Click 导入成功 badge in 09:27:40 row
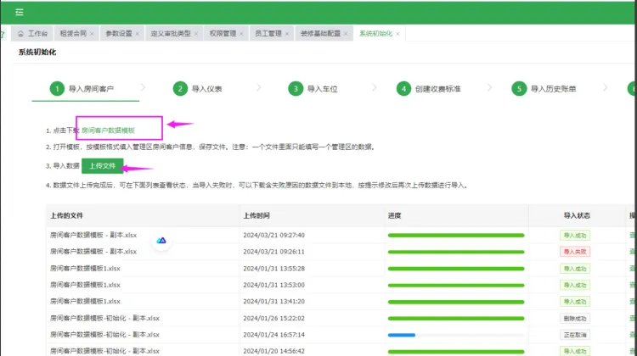Screen dimensions: 637x356 pos(575,235)
